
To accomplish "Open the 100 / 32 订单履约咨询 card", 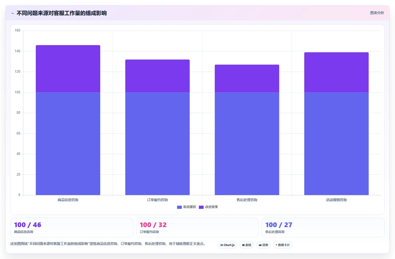I will point(197,227).
